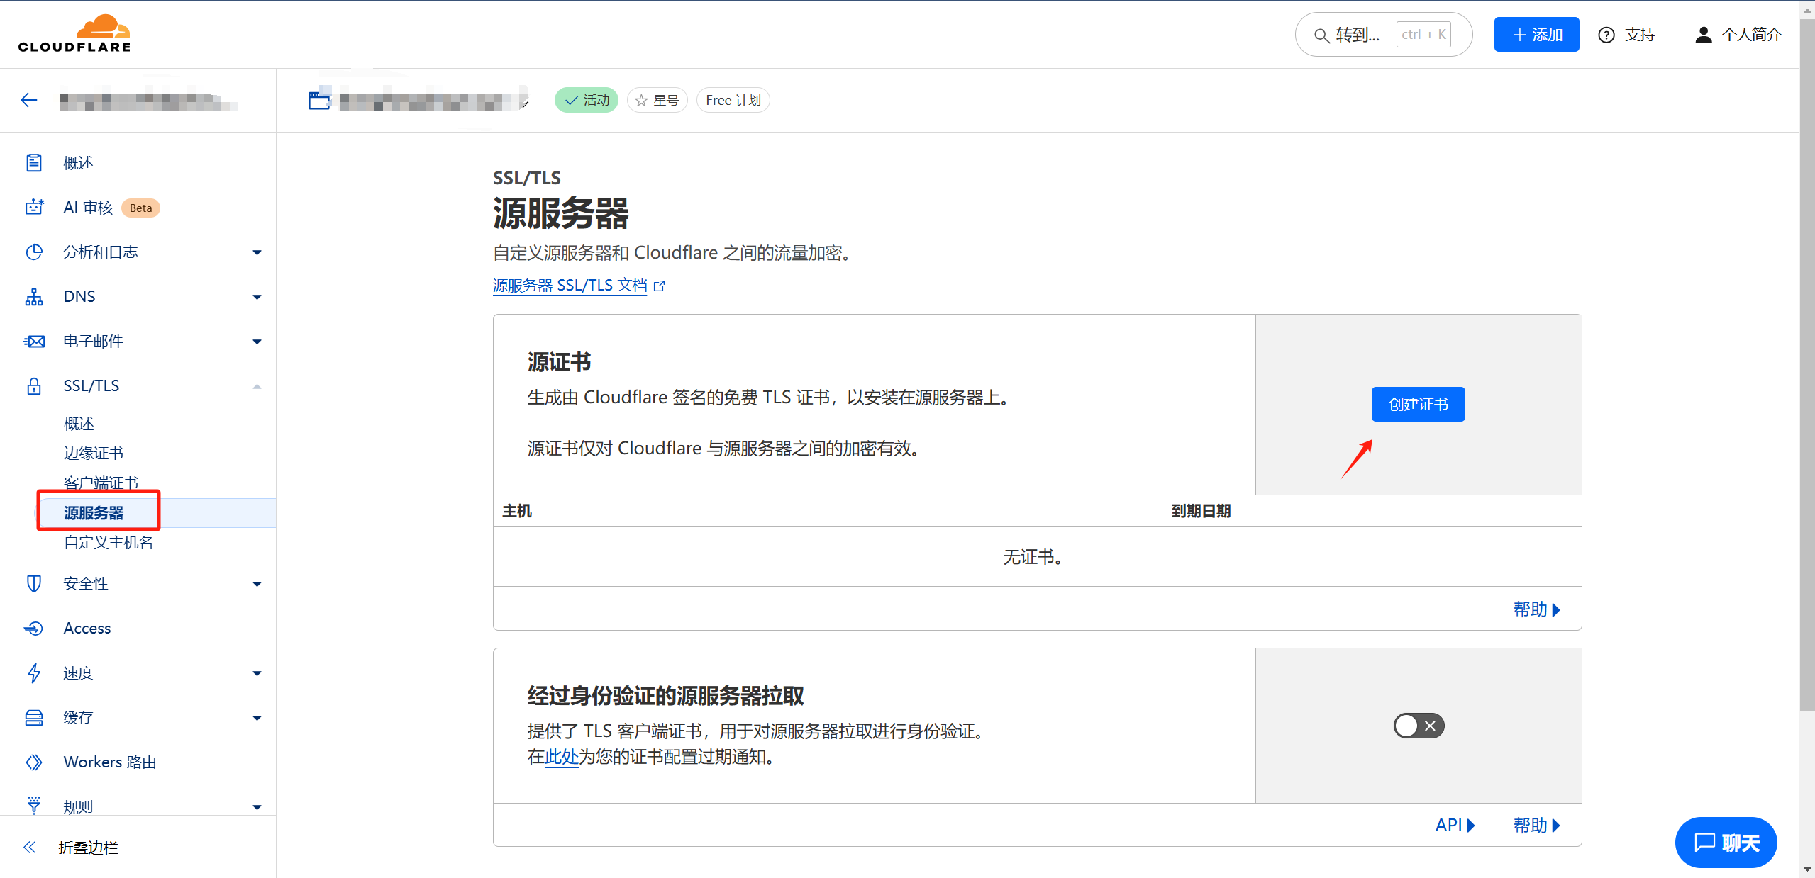Click the DNS network icon
Viewport: 1815px width, 878px height.
(x=34, y=297)
